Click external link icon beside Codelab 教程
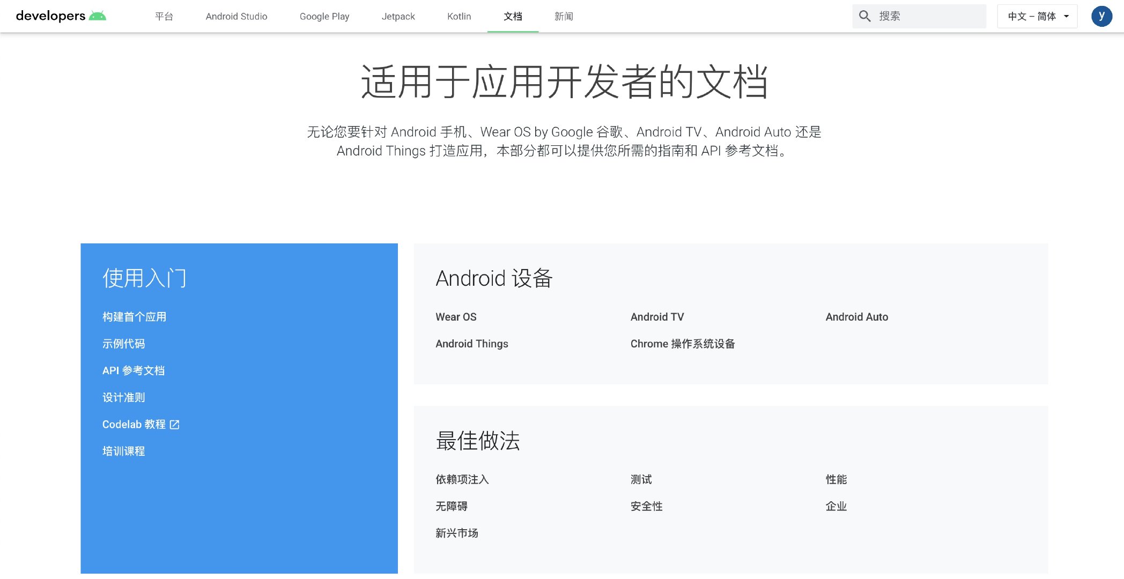Viewport: 1124px width, 579px height. [175, 425]
